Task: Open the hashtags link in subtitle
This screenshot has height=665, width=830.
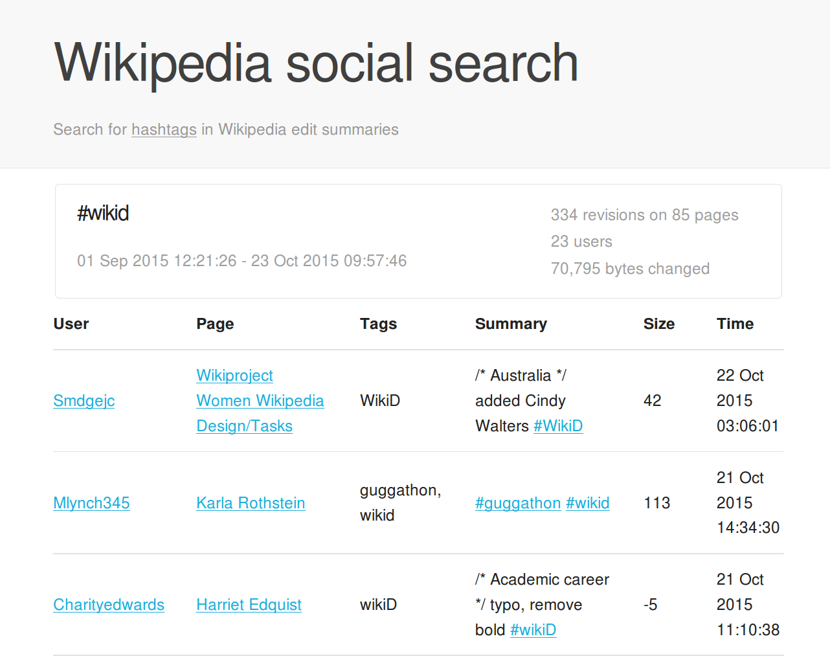Action: point(164,130)
